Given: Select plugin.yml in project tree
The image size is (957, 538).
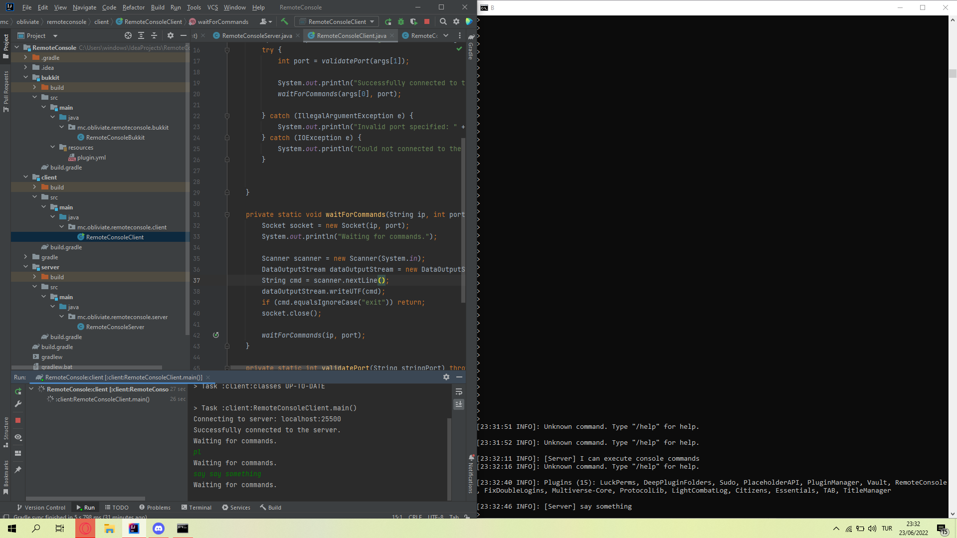Looking at the screenshot, I should click(91, 157).
